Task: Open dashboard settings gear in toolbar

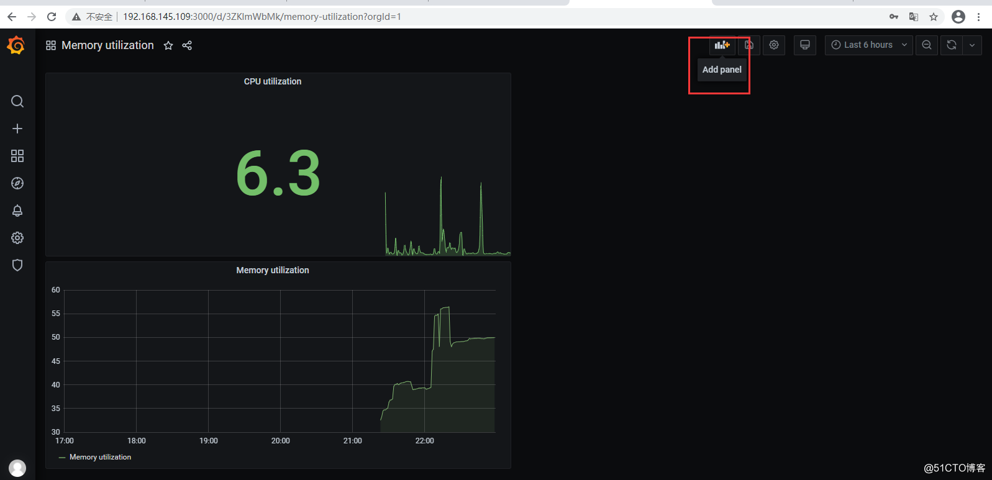Action: [774, 45]
